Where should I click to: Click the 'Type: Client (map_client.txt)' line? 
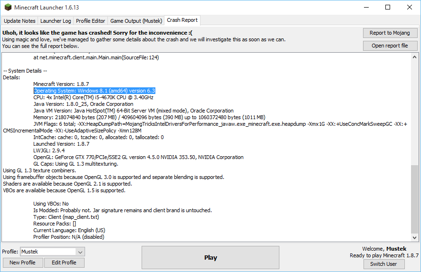tap(67, 217)
